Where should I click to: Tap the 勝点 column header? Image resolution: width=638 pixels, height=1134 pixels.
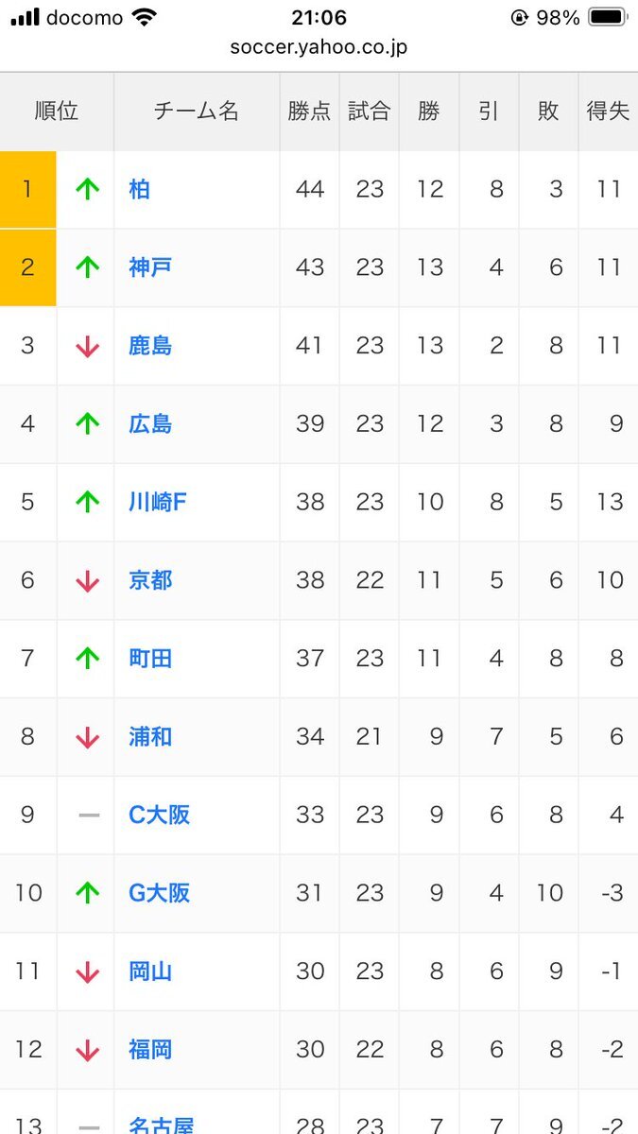309,112
